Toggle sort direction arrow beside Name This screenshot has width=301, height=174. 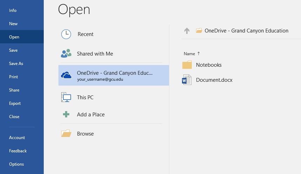click(198, 54)
